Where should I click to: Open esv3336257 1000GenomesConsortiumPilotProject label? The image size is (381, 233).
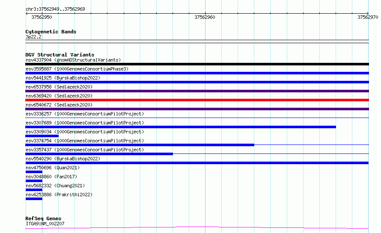[x=85, y=114]
